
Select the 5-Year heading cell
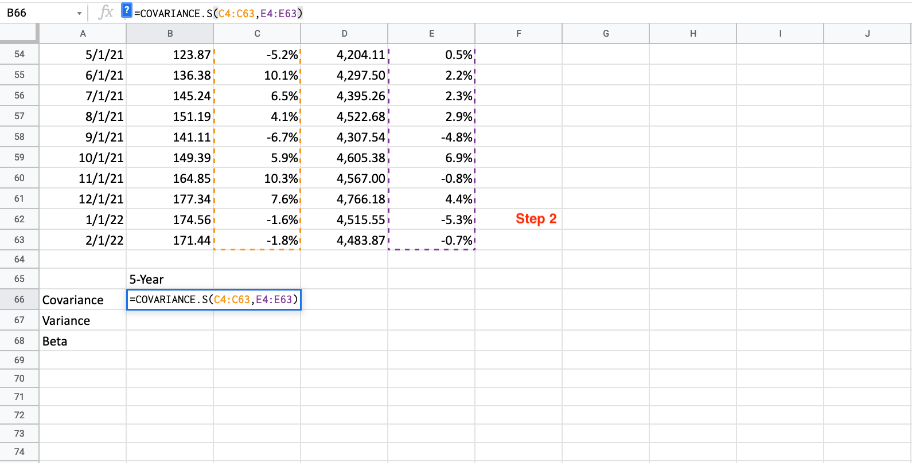point(170,279)
